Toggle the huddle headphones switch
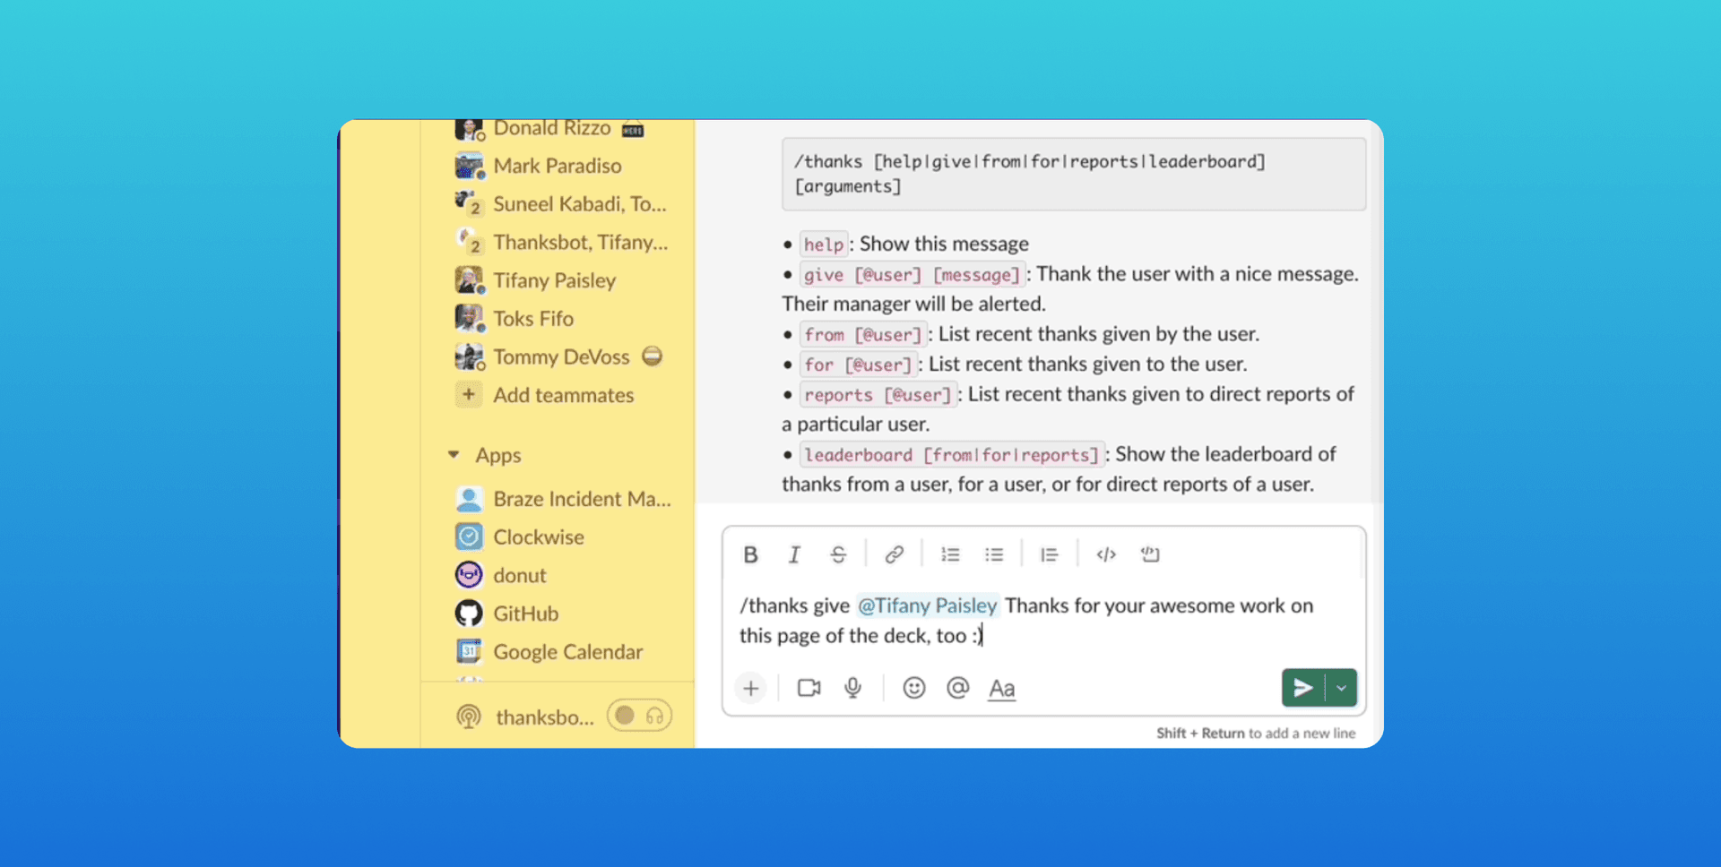The image size is (1721, 867). [639, 716]
